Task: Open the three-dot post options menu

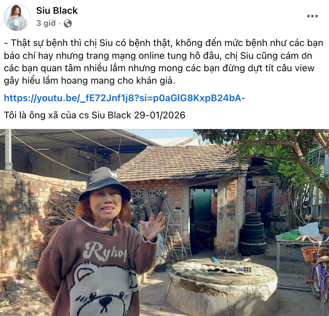Action: click(312, 16)
